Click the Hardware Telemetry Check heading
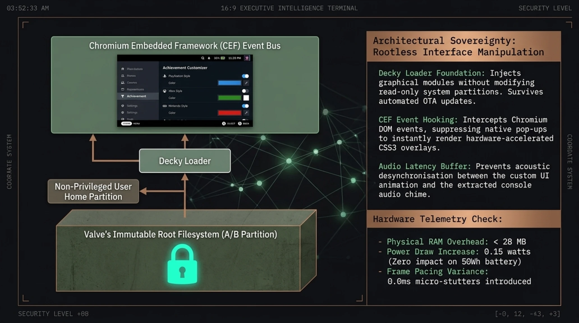This screenshot has height=323, width=579. [x=438, y=219]
